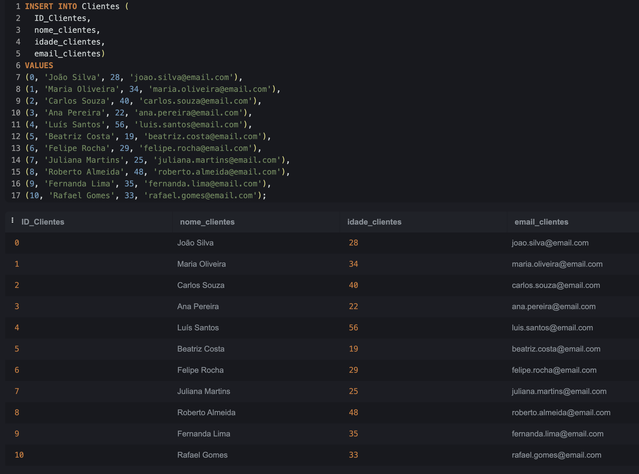Open the column options dots beside ID_Clientes
The image size is (639, 474).
tap(12, 220)
